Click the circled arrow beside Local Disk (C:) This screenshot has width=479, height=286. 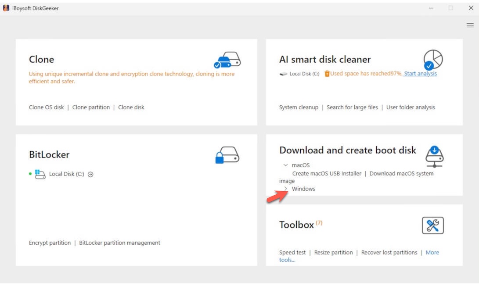click(x=90, y=174)
